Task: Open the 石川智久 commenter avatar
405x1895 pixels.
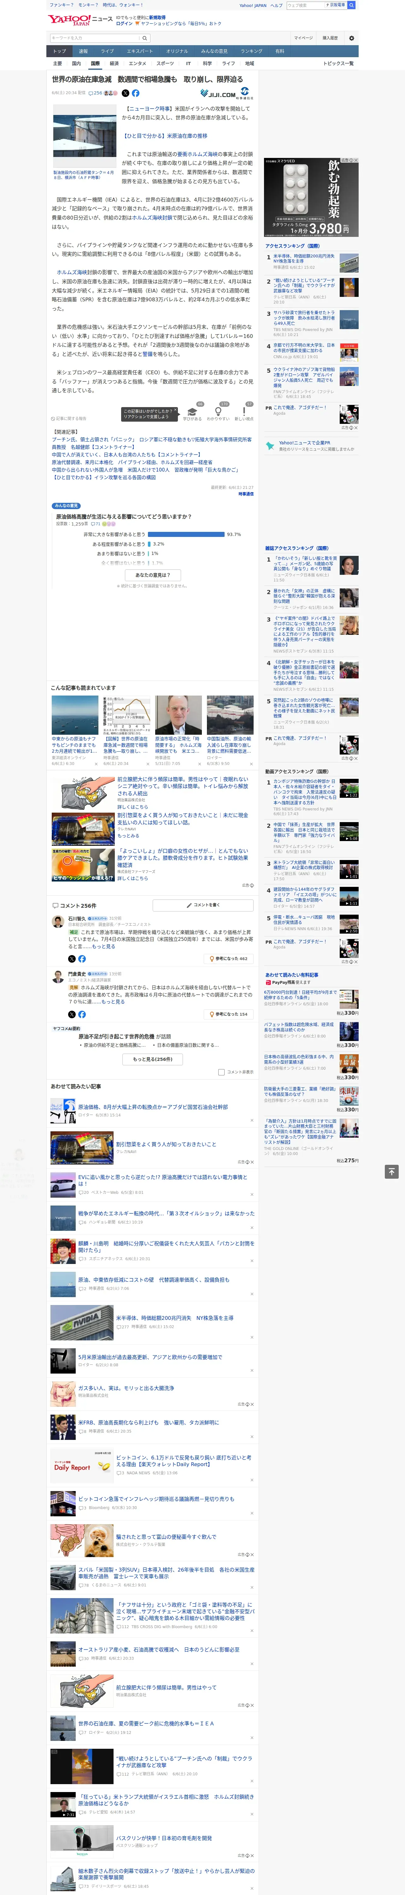Action: tap(57, 921)
